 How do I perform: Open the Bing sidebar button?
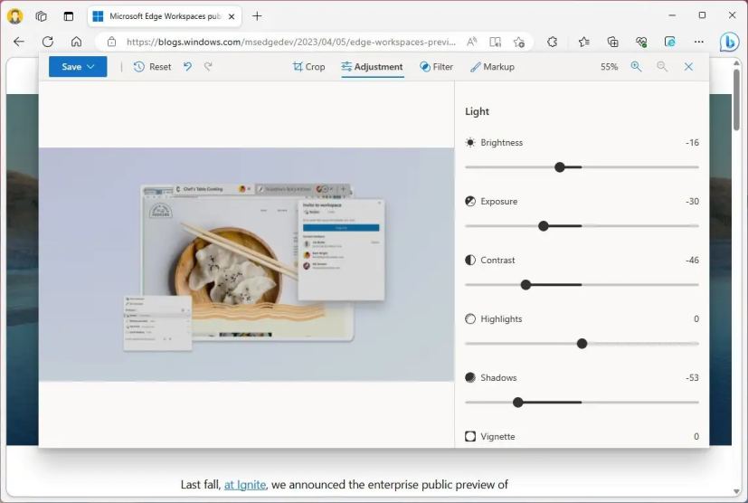click(729, 42)
